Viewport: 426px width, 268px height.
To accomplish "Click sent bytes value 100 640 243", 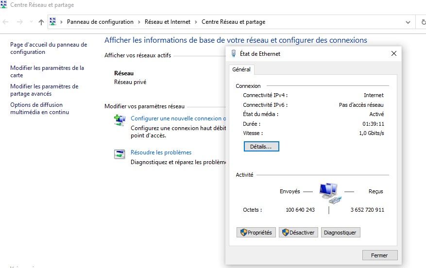I will [300, 210].
